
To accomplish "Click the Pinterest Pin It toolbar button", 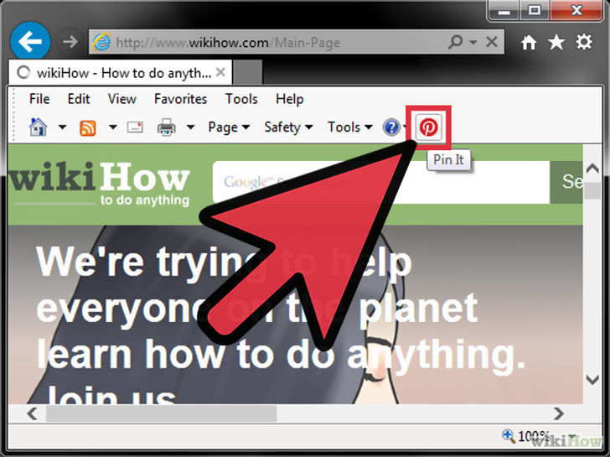I will point(428,127).
